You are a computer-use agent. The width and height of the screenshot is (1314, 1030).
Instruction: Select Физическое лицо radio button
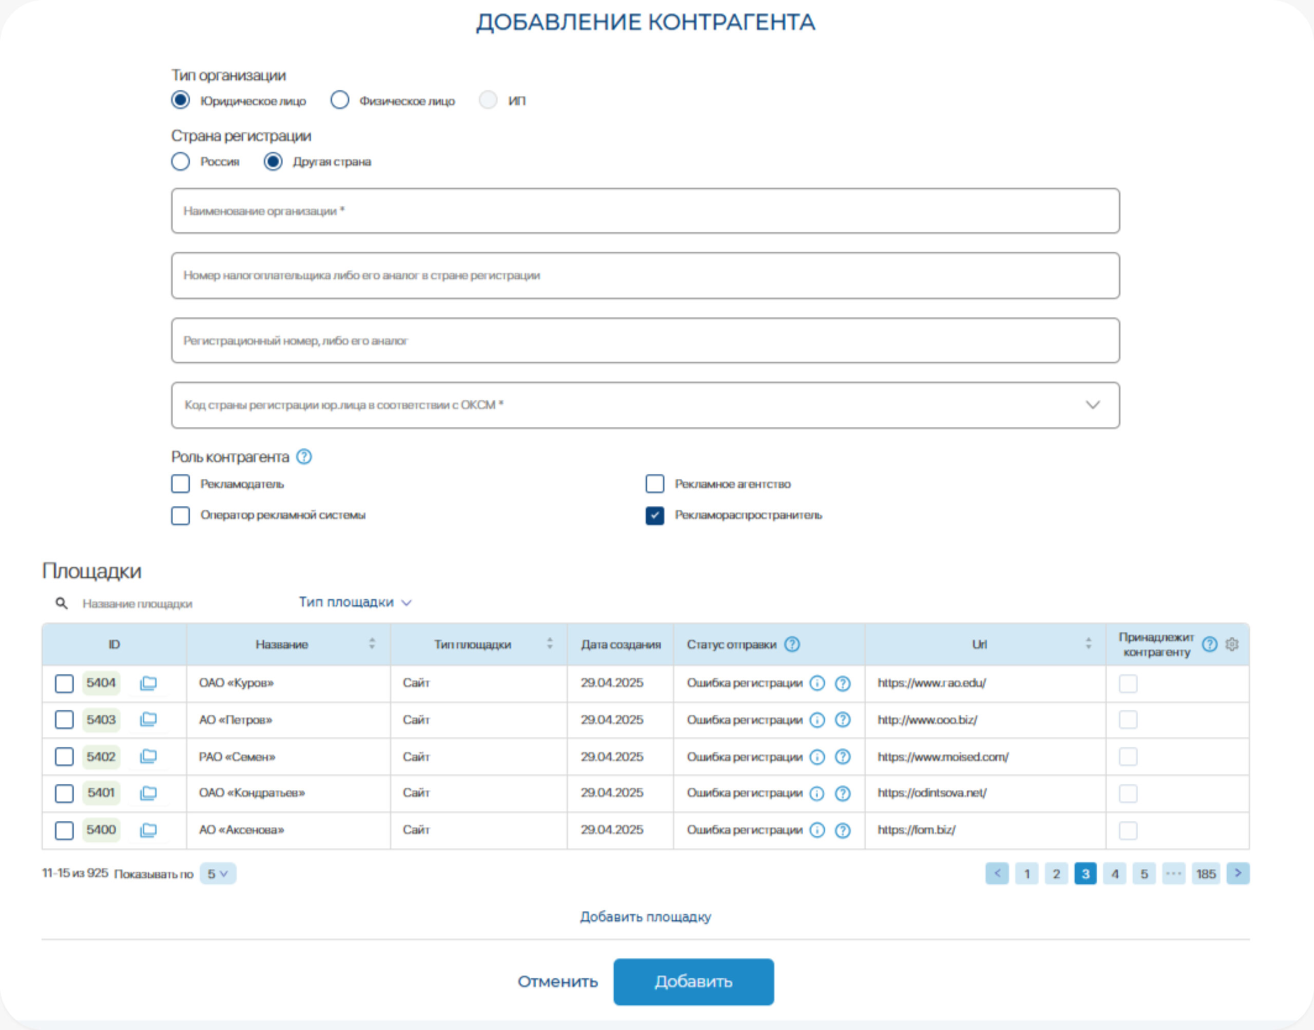(340, 100)
